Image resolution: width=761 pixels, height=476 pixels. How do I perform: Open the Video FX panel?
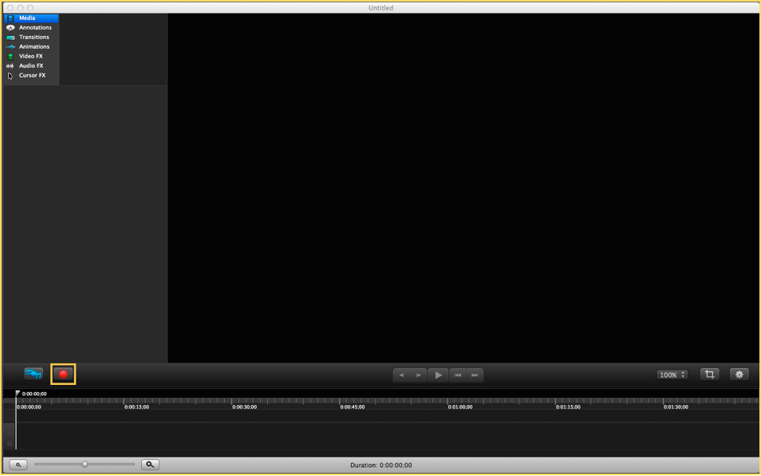tap(31, 57)
